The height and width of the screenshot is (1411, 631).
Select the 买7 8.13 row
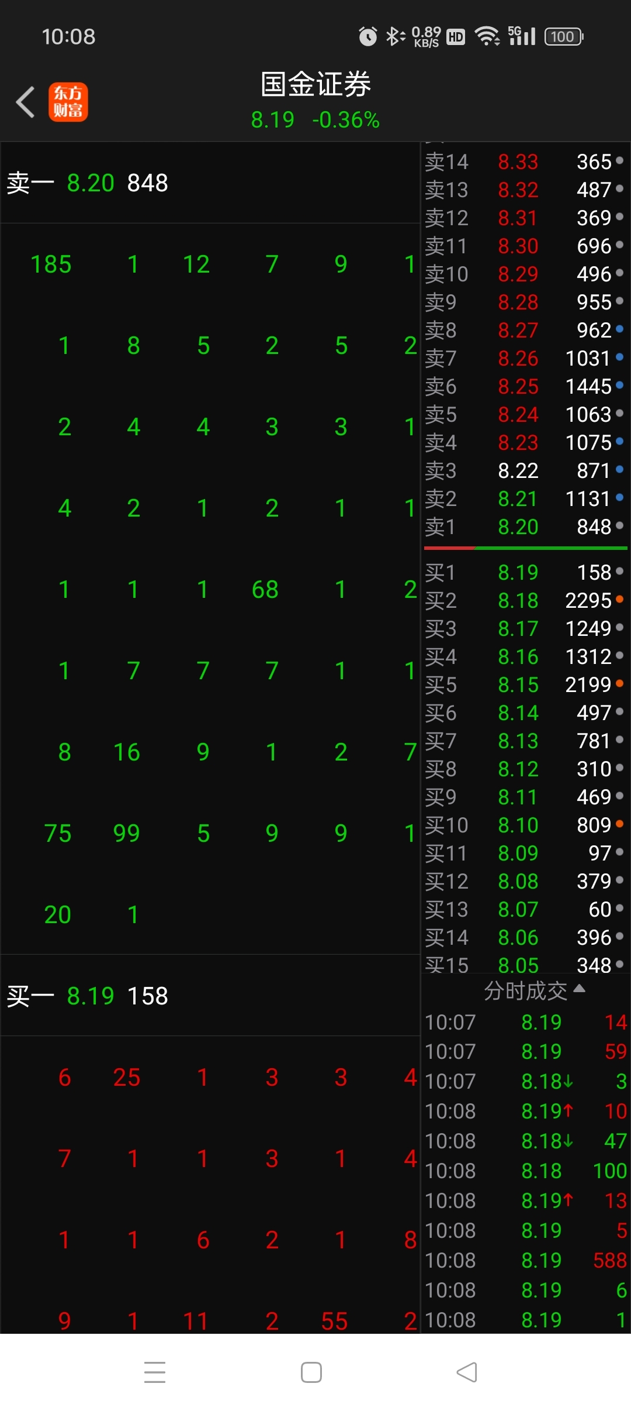(525, 741)
